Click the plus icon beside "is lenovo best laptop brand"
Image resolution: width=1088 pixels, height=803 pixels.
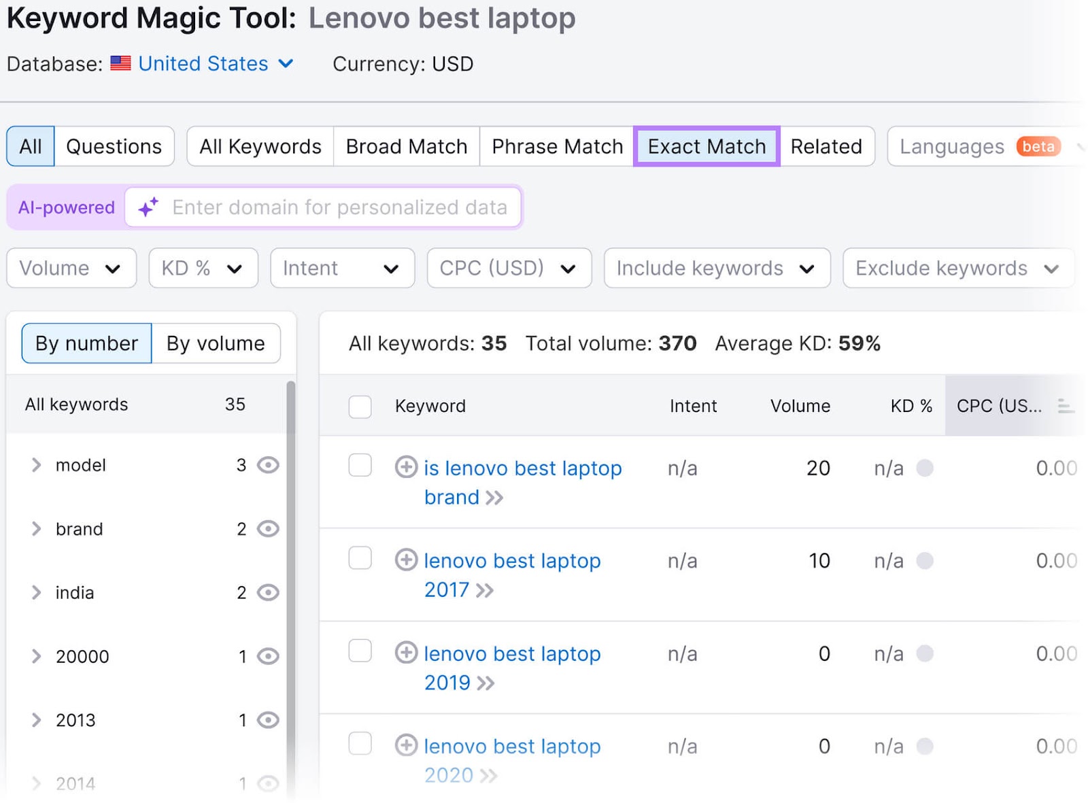pyautogui.click(x=406, y=468)
